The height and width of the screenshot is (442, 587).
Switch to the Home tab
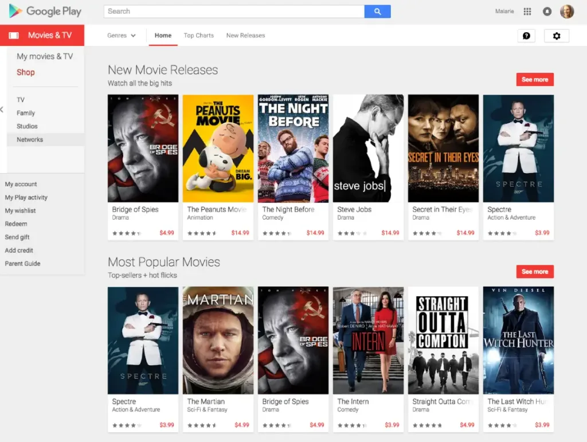click(x=163, y=36)
